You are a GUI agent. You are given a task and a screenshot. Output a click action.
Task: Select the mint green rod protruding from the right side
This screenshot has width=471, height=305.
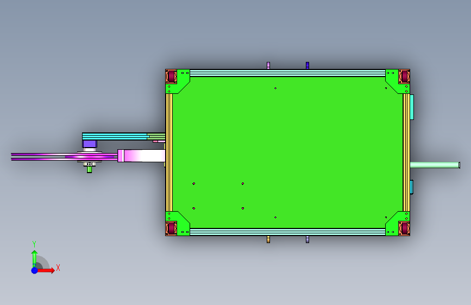click(435, 165)
